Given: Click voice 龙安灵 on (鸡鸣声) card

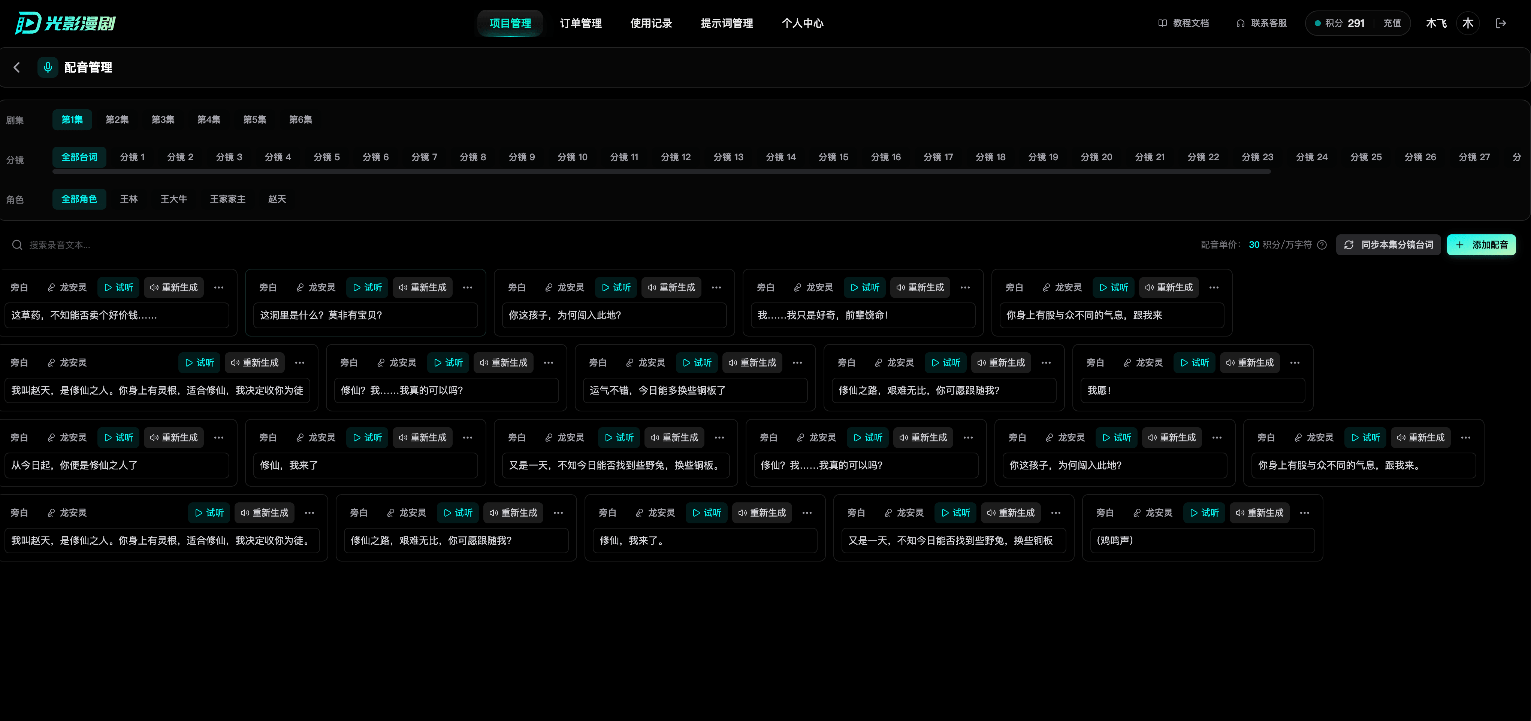Looking at the screenshot, I should [x=1153, y=513].
